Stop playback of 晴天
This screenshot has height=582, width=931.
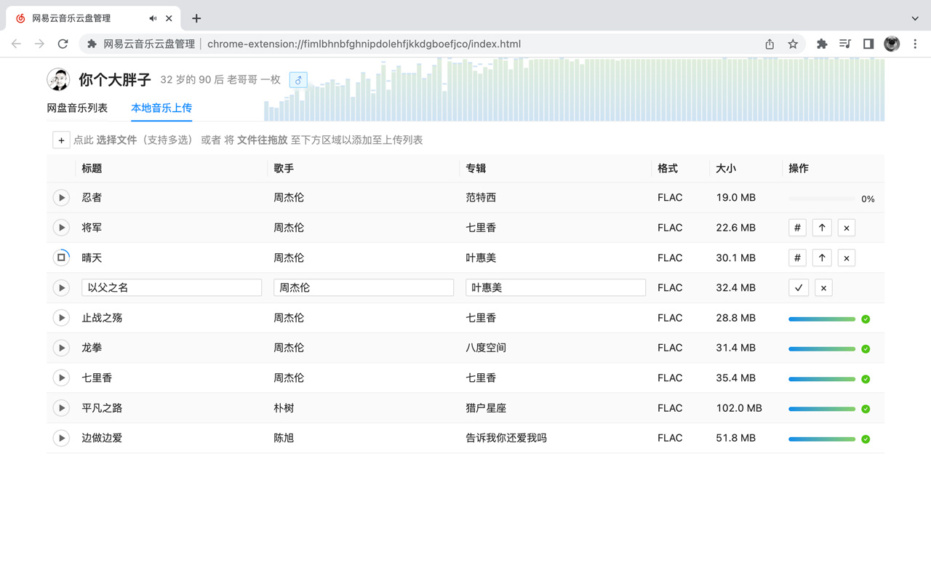(x=61, y=257)
